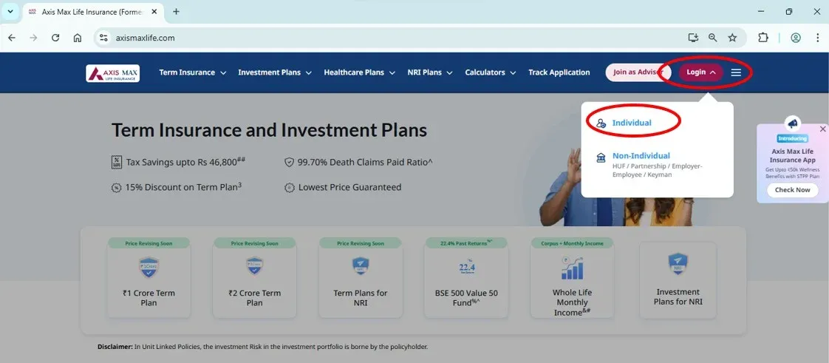The height and width of the screenshot is (363, 829).
Task: Open tab search dropdown arrow
Action: (x=10, y=12)
